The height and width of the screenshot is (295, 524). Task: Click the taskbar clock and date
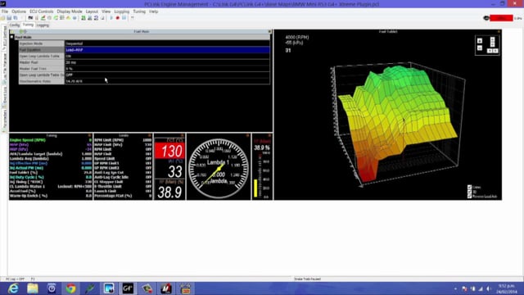point(507,289)
